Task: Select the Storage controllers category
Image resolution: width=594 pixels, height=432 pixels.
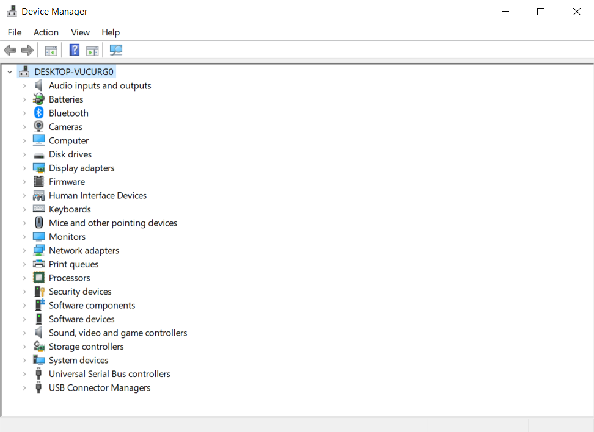Action: 86,346
